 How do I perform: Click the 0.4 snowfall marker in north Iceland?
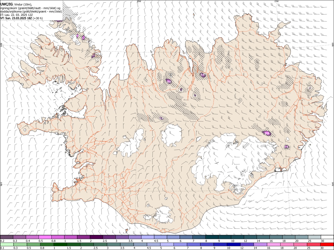click(x=202, y=75)
